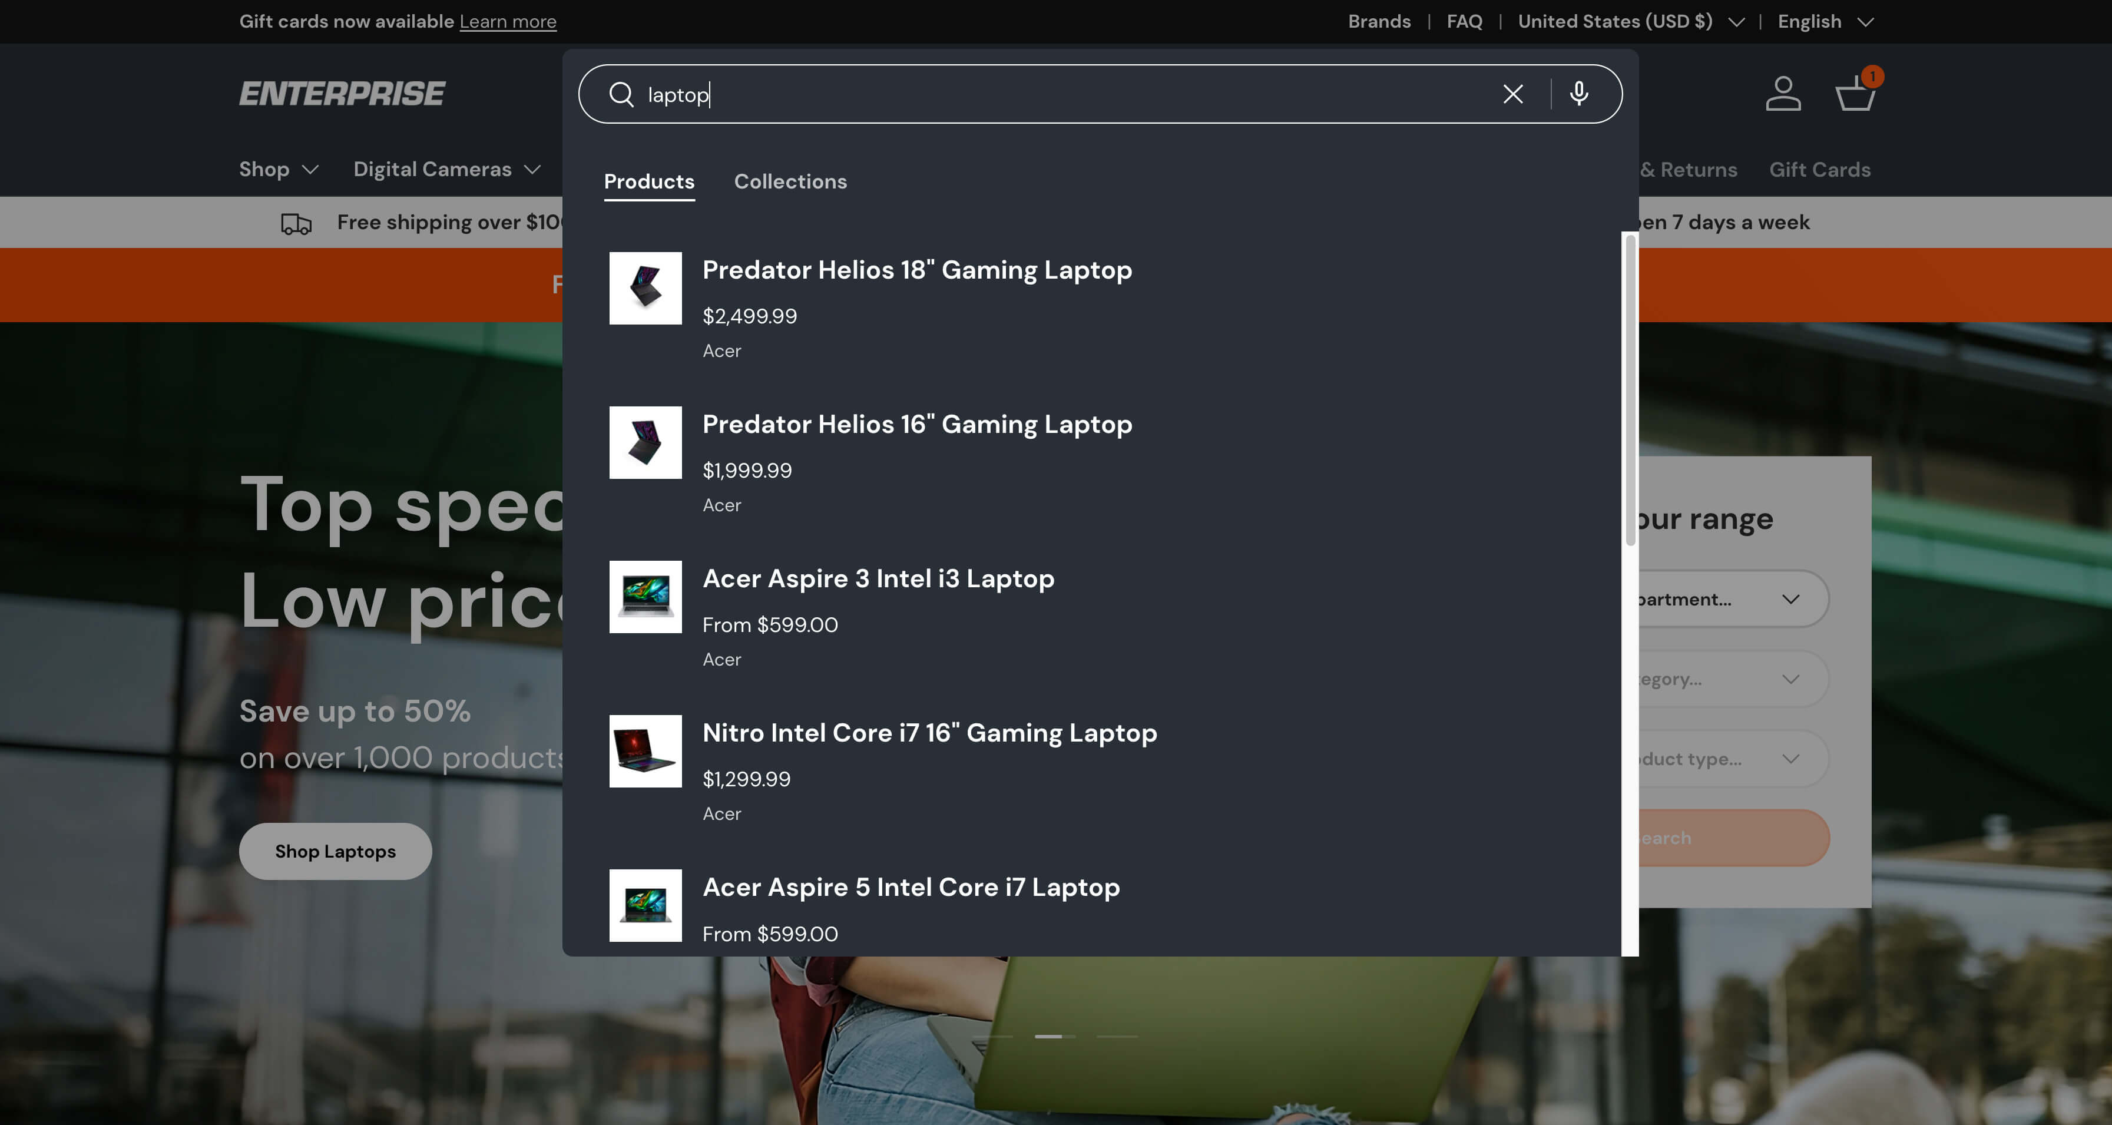Click the $2,499.99 price
The width and height of the screenshot is (2112, 1125).
(x=749, y=316)
